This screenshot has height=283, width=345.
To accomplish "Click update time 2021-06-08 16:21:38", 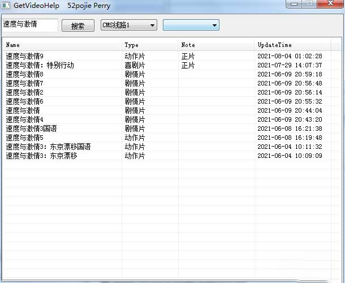I will (290, 128).
